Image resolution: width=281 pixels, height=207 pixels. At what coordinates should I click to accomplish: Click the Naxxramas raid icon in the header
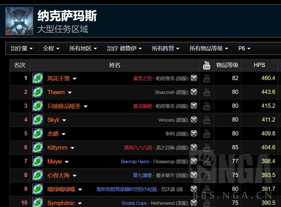[x=19, y=21]
